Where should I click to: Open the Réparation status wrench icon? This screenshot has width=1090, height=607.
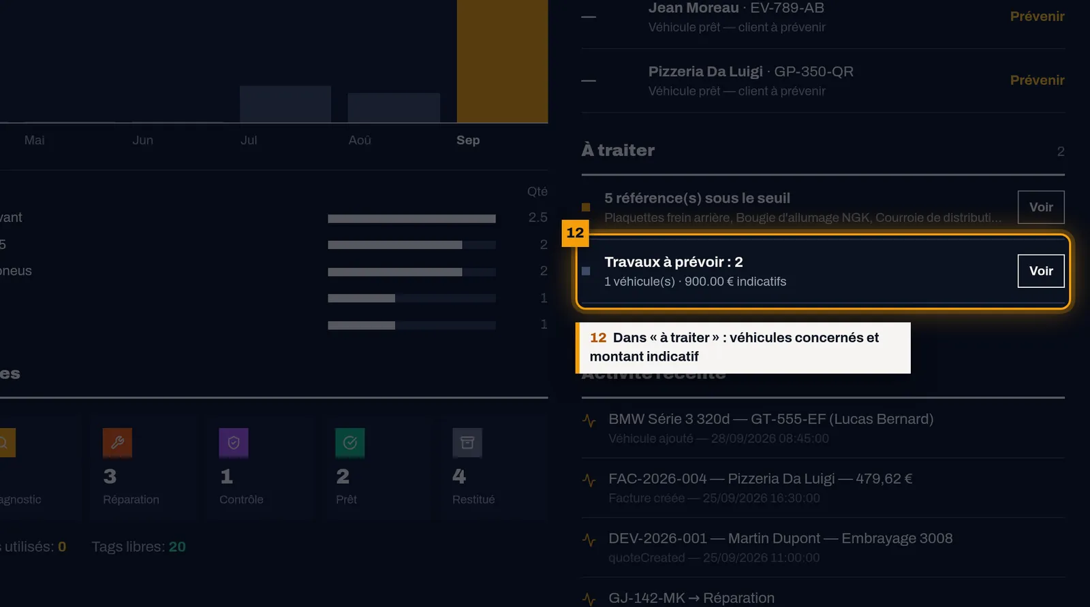(117, 442)
